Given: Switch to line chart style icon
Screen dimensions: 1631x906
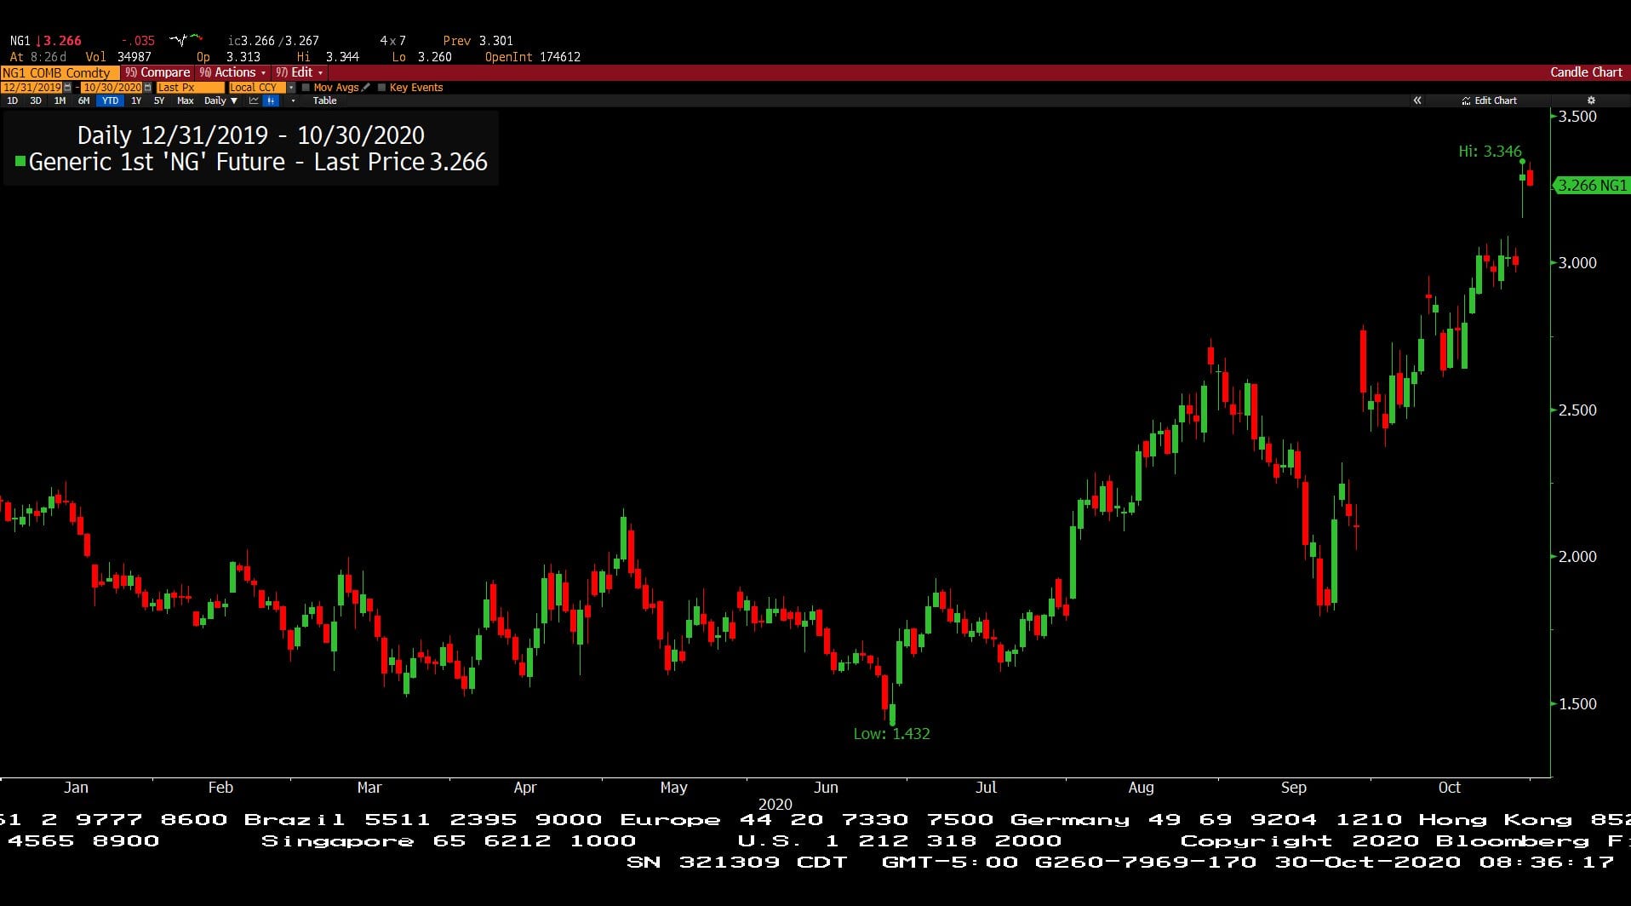Looking at the screenshot, I should 254,100.
